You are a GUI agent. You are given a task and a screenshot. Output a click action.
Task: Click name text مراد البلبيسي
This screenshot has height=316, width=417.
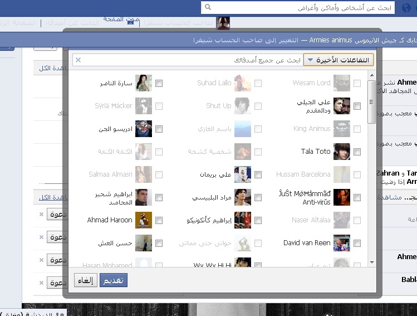(x=212, y=197)
